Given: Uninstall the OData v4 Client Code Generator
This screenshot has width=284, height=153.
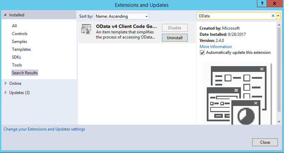Looking at the screenshot, I should (175, 38).
